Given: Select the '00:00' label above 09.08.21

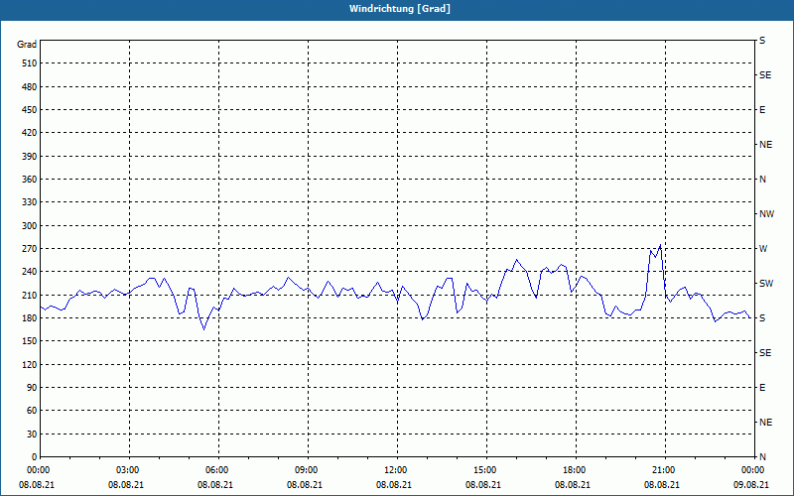Looking at the screenshot, I should [x=751, y=470].
